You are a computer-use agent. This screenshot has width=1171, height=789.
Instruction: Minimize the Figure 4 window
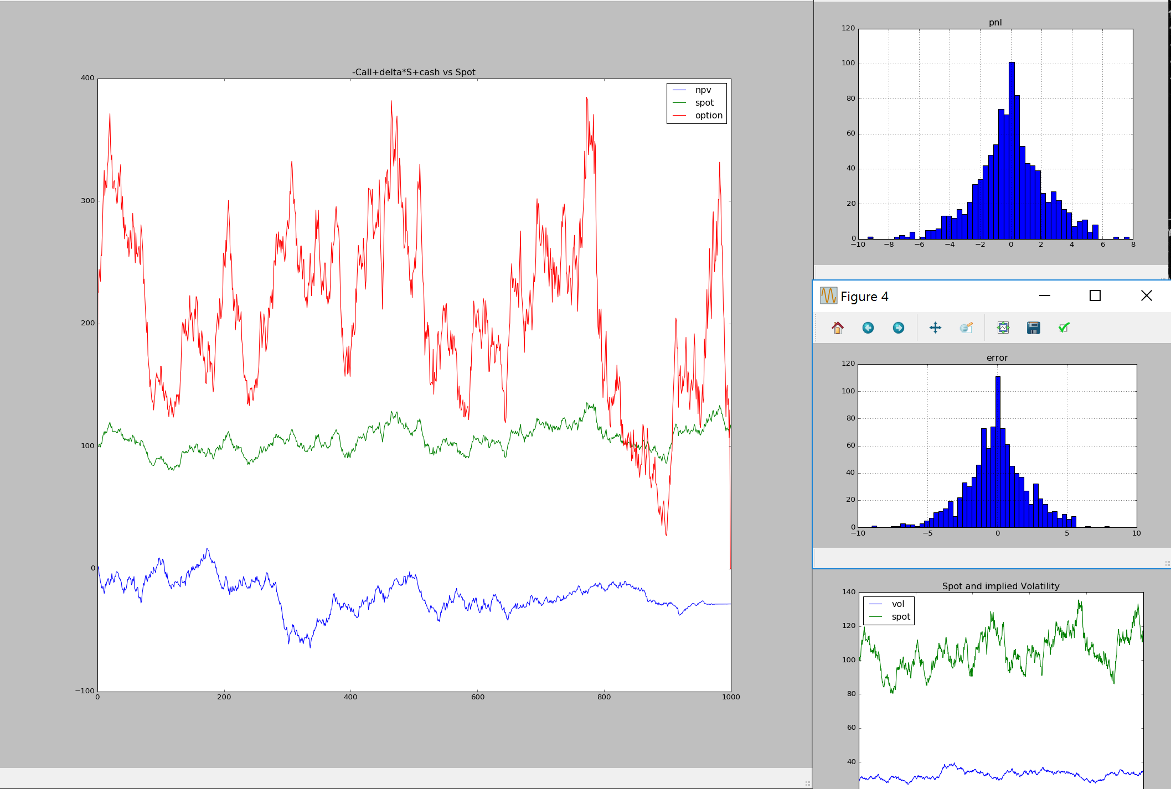(x=1045, y=296)
